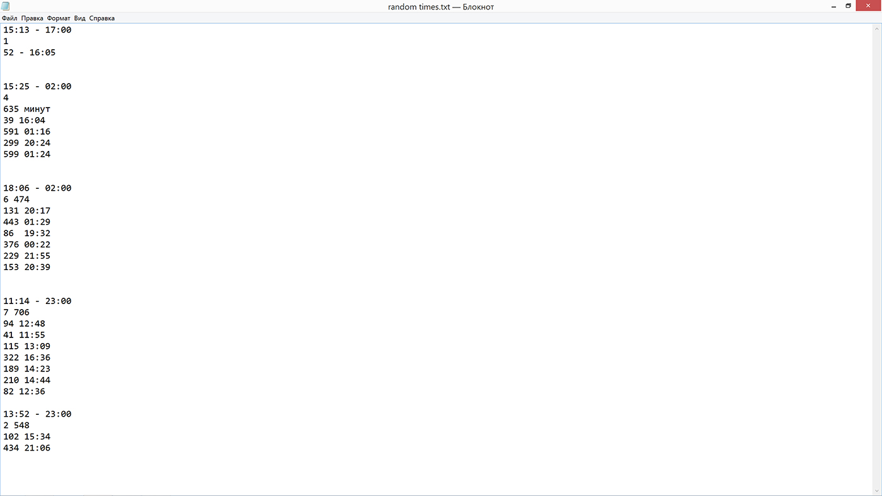Click the line '11:14 - 23:00'
The width and height of the screenshot is (882, 496).
(x=37, y=302)
